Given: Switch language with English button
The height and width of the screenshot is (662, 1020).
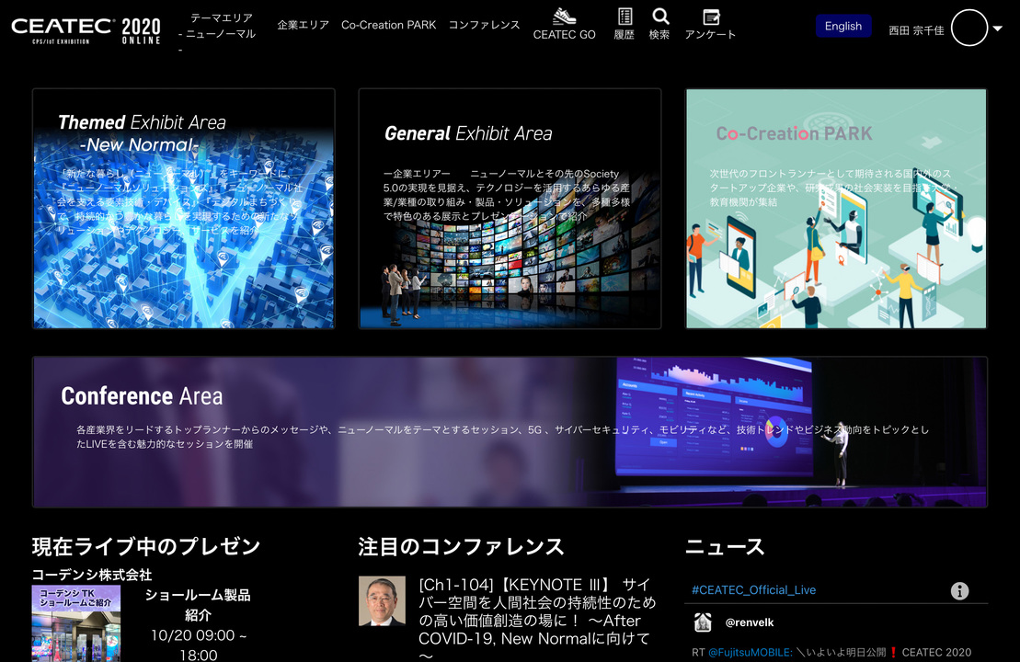Looking at the screenshot, I should click(x=842, y=26).
